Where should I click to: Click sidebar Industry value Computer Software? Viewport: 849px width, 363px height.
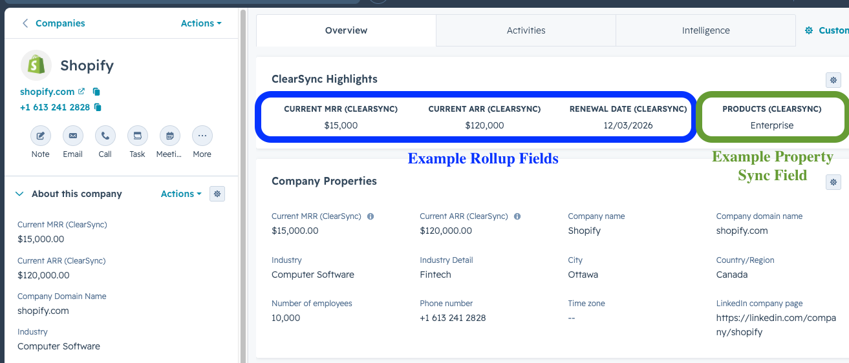(59, 346)
